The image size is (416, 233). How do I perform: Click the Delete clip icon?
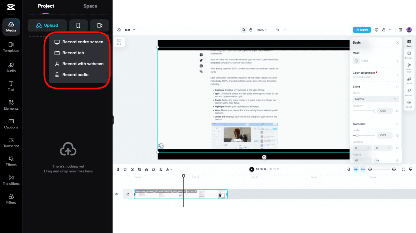(125, 169)
